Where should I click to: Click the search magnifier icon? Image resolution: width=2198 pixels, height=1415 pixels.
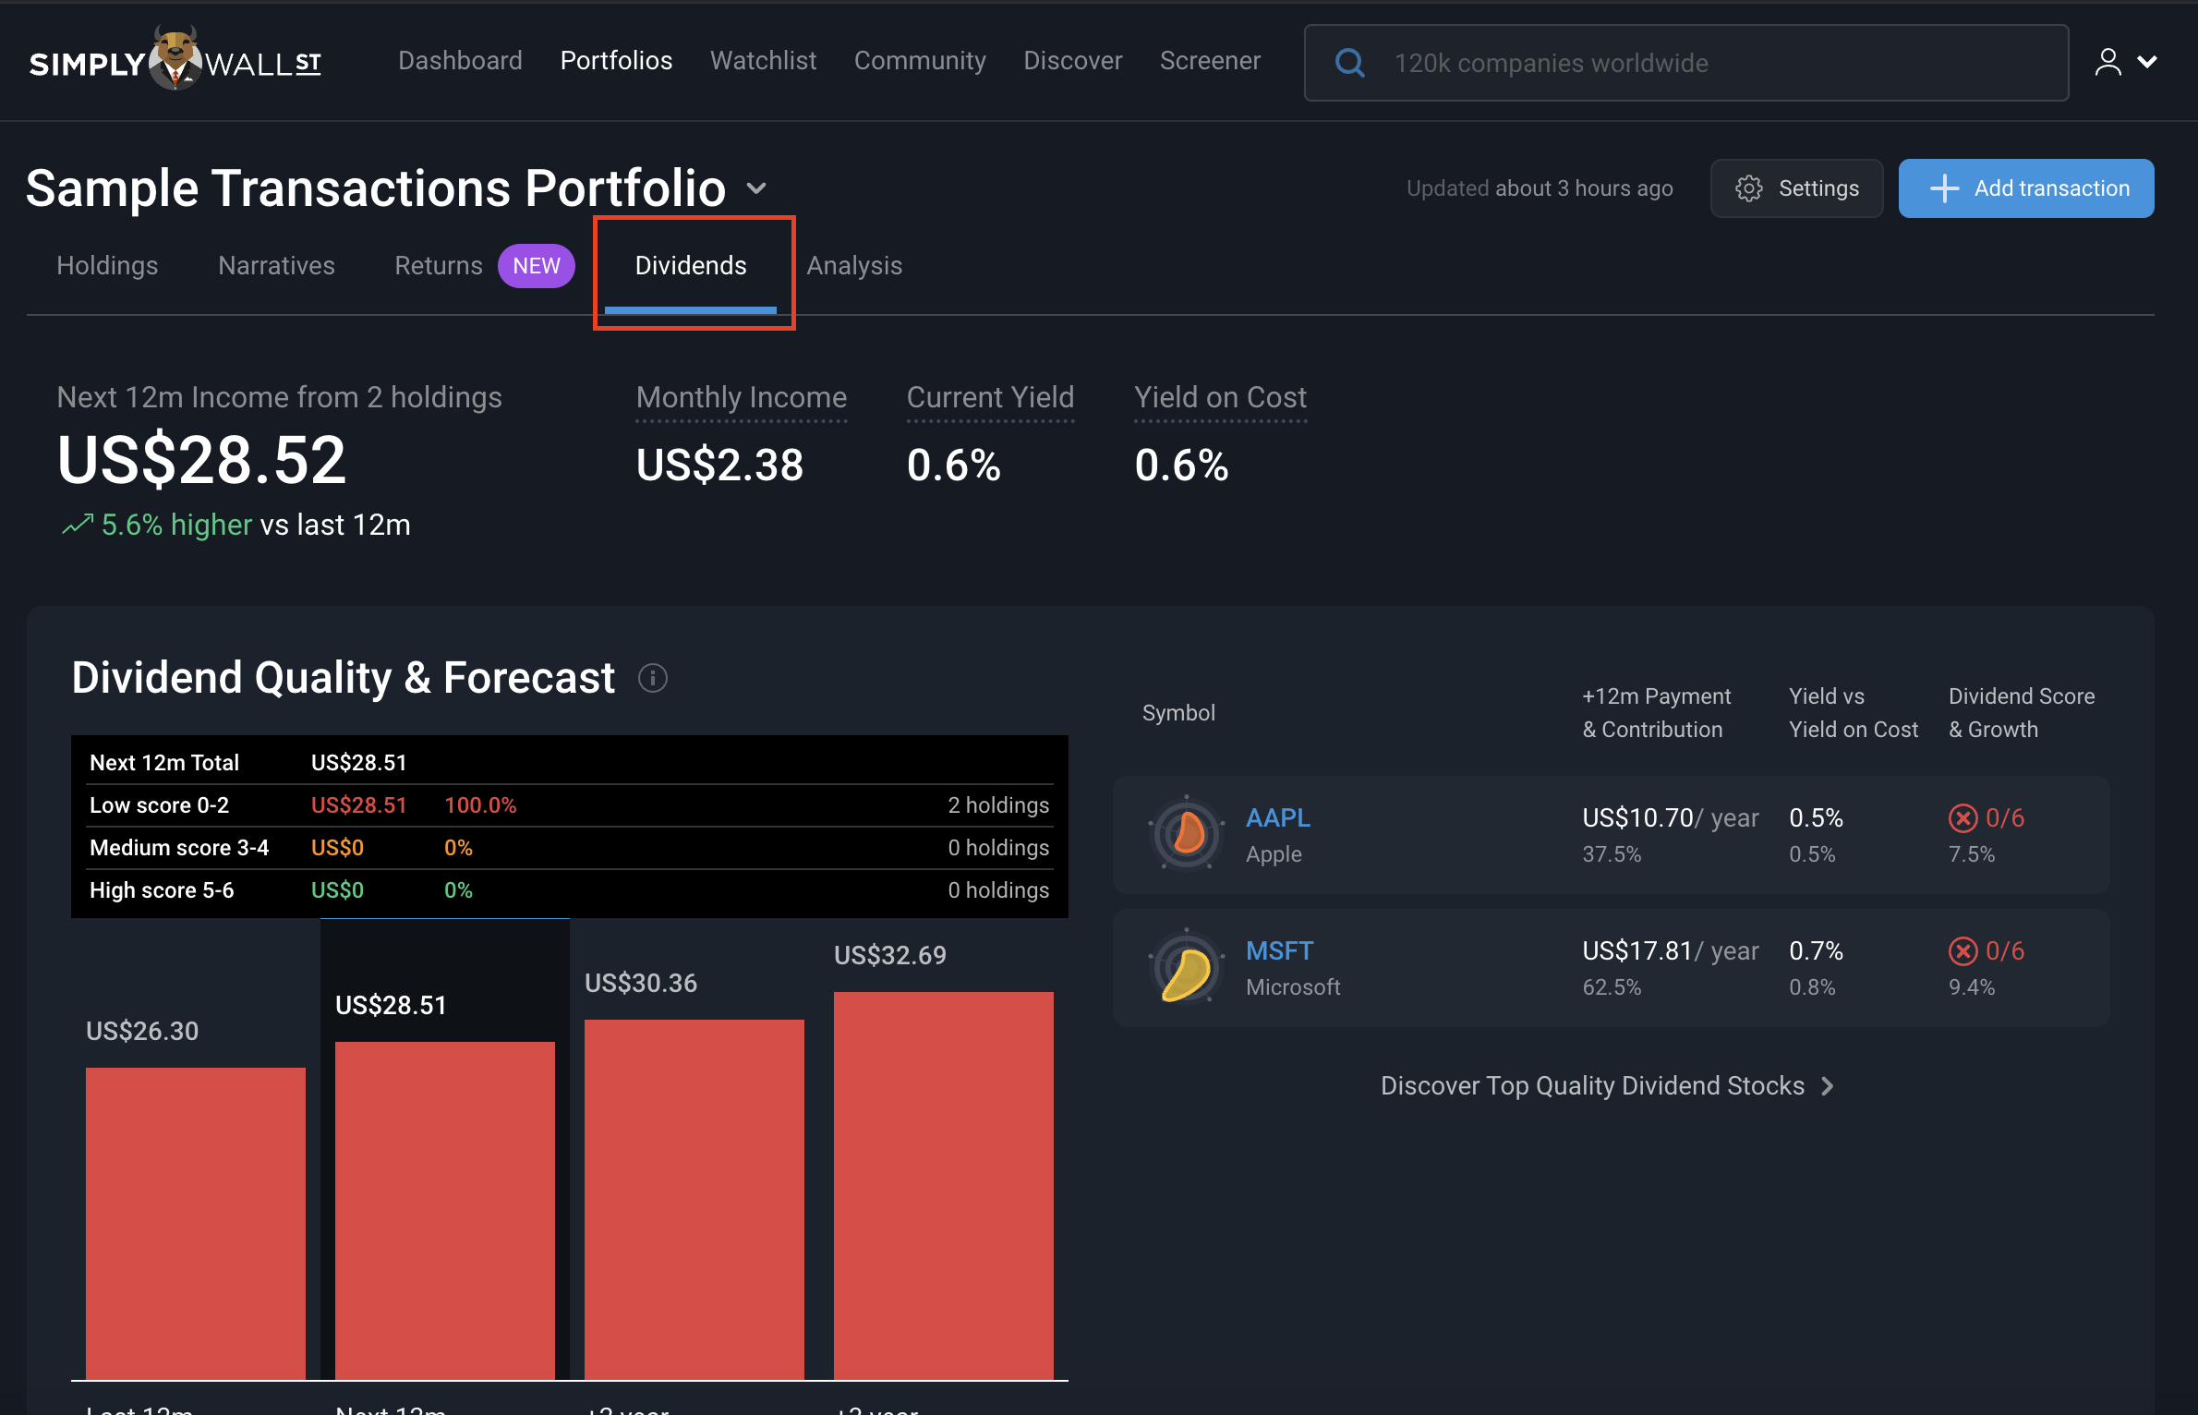[1349, 63]
